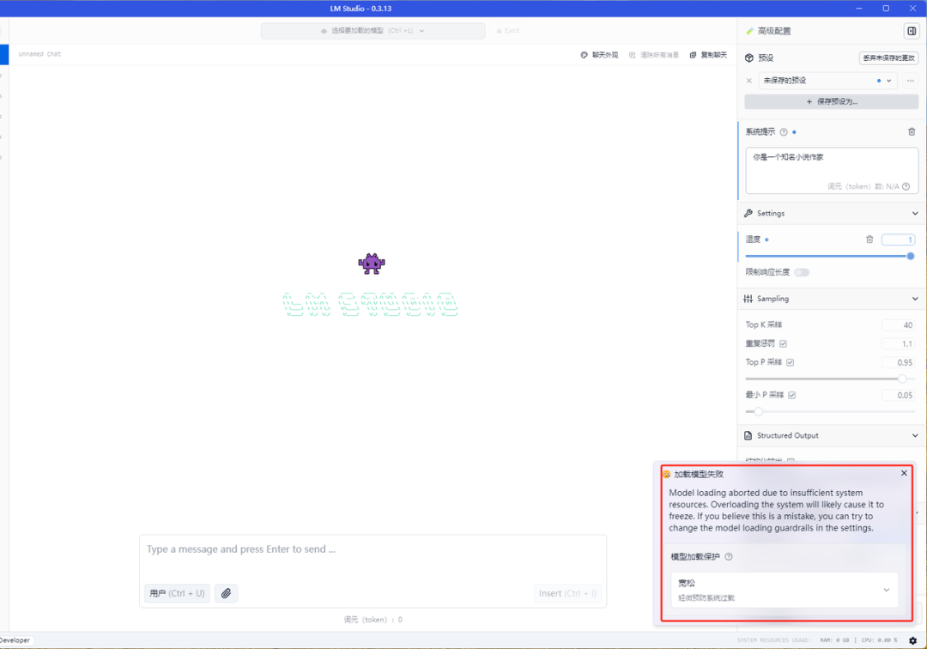
Task: Click the RAM: 0 GB status text
Action: point(834,640)
